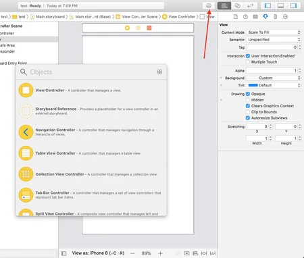Open the Add New Constraints button
304x258 pixels.
pyautogui.click(x=204, y=253)
